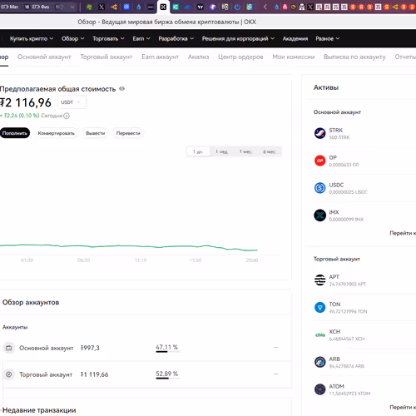Click the Пополнить button

click(15, 133)
